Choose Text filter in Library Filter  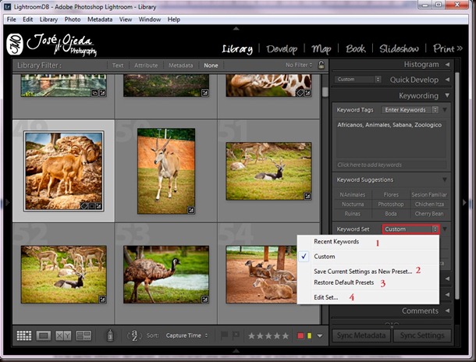click(x=118, y=66)
